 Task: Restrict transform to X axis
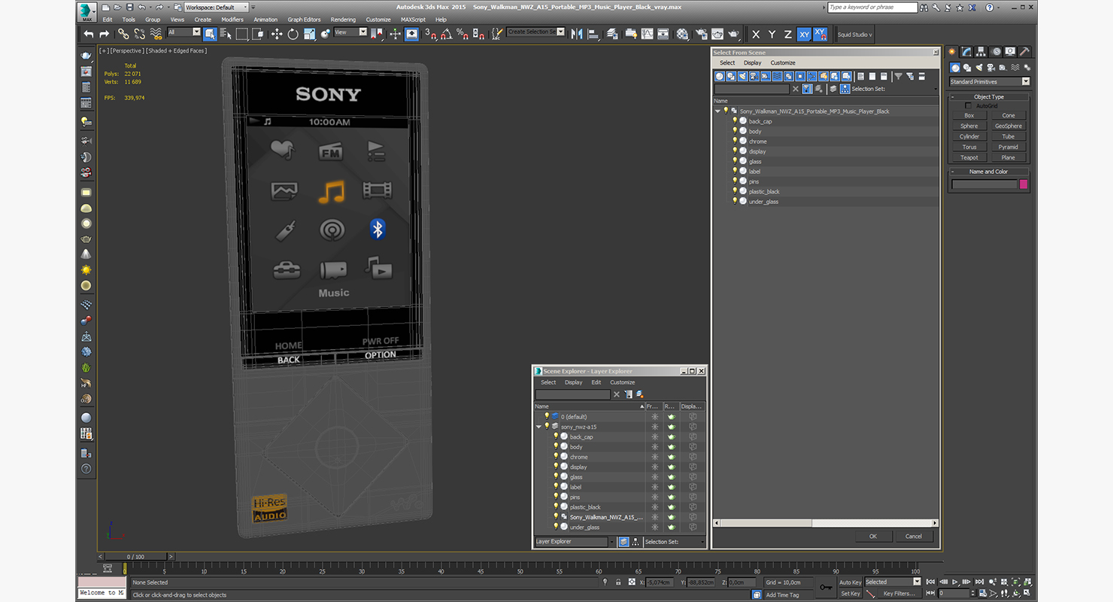[x=756, y=35]
